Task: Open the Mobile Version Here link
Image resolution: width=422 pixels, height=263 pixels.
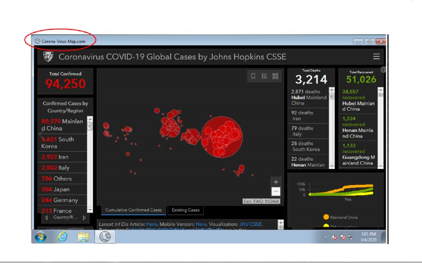Action: [x=201, y=224]
